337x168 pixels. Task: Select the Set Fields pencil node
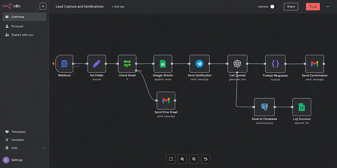point(97,64)
